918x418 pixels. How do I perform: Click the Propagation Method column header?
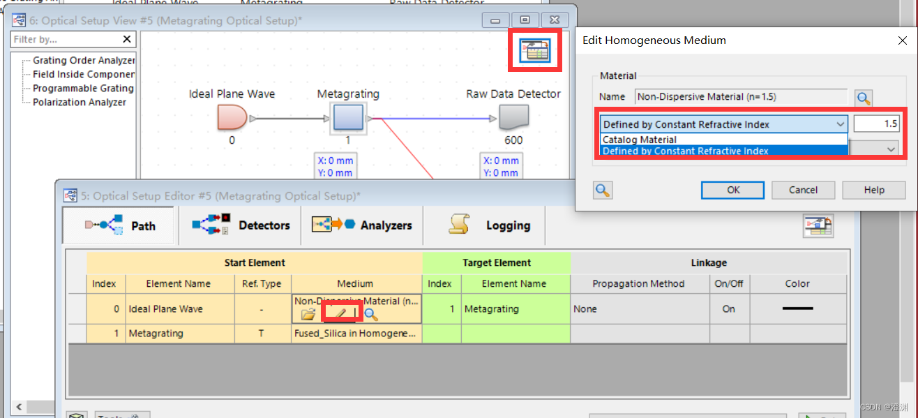pos(640,284)
